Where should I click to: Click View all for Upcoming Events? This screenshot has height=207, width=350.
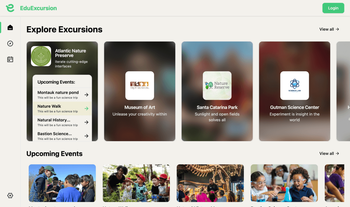(x=329, y=153)
